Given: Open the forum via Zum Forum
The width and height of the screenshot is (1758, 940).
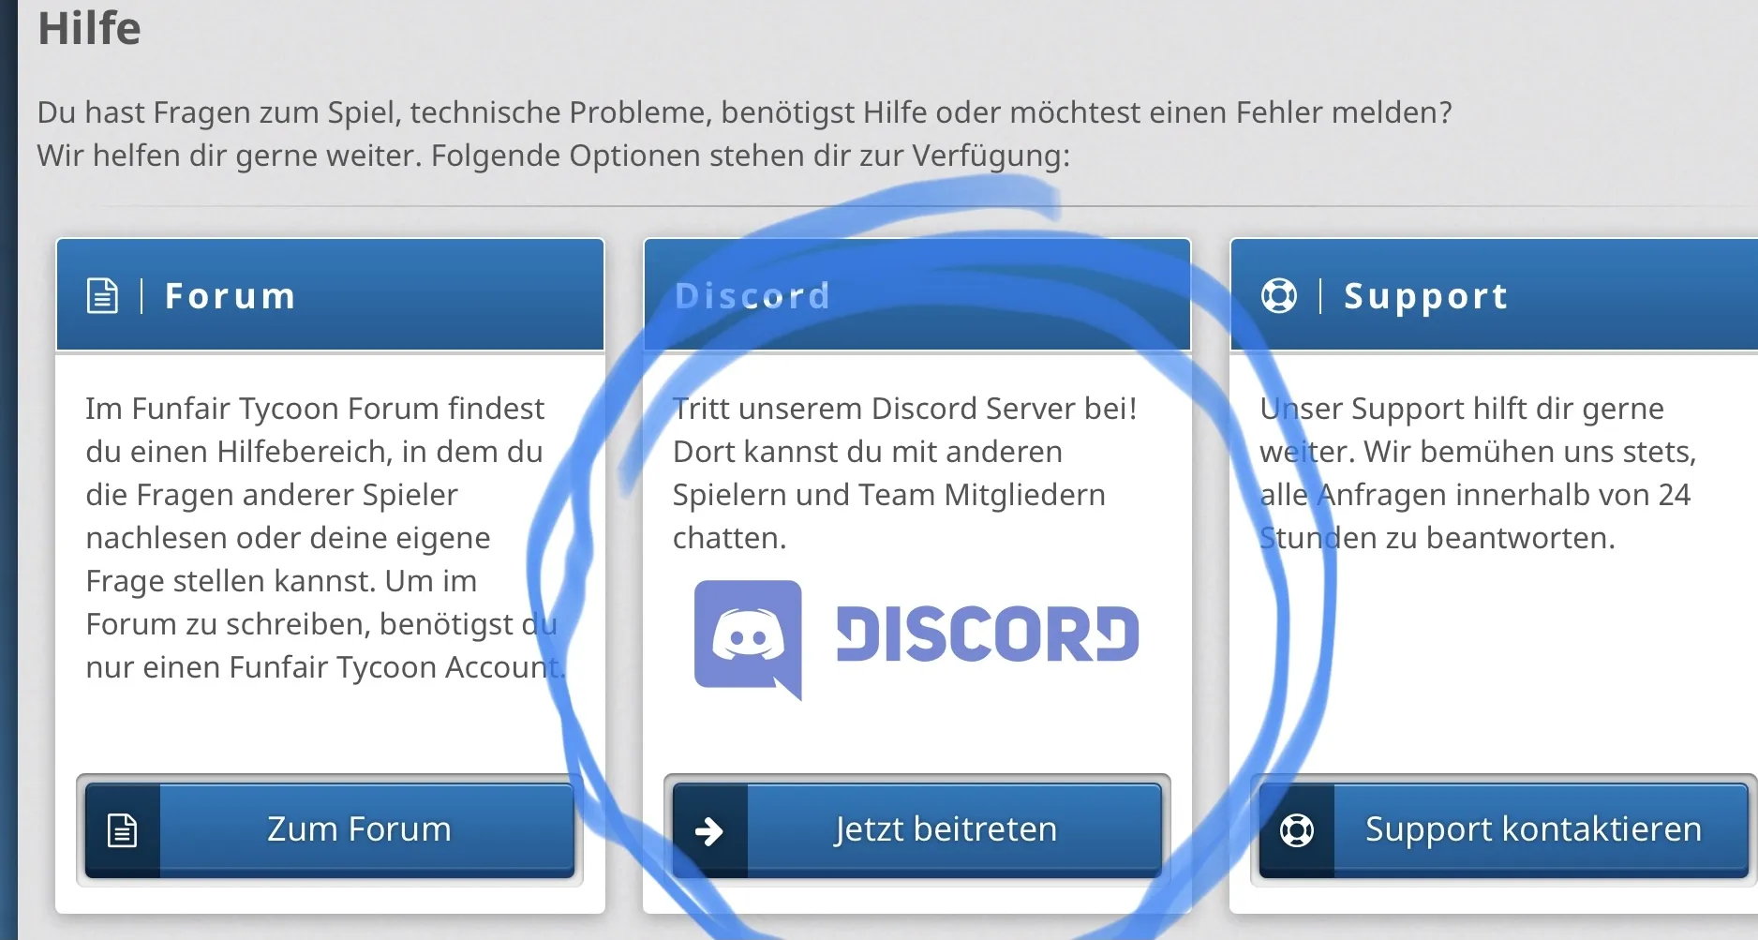Looking at the screenshot, I should click(359, 829).
